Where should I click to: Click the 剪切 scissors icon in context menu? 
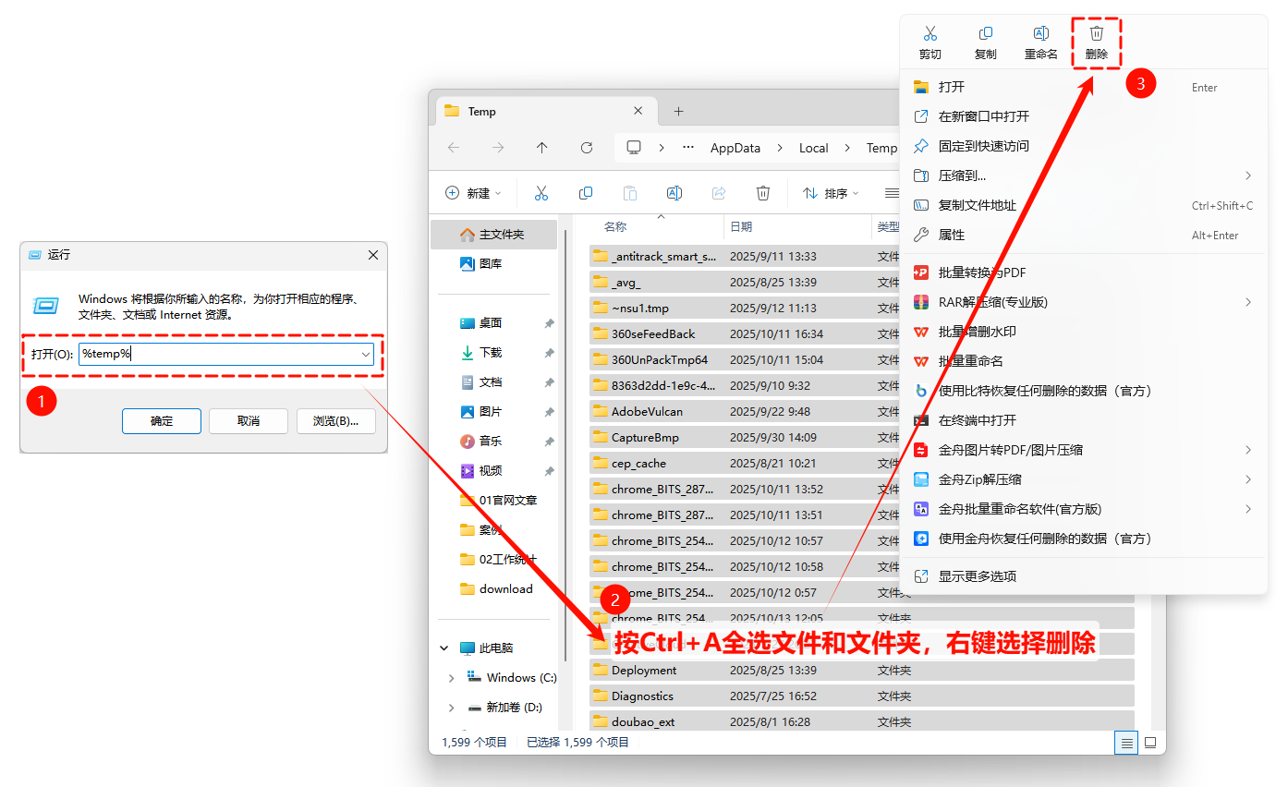[930, 34]
